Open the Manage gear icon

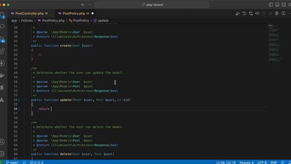click(x=2, y=154)
